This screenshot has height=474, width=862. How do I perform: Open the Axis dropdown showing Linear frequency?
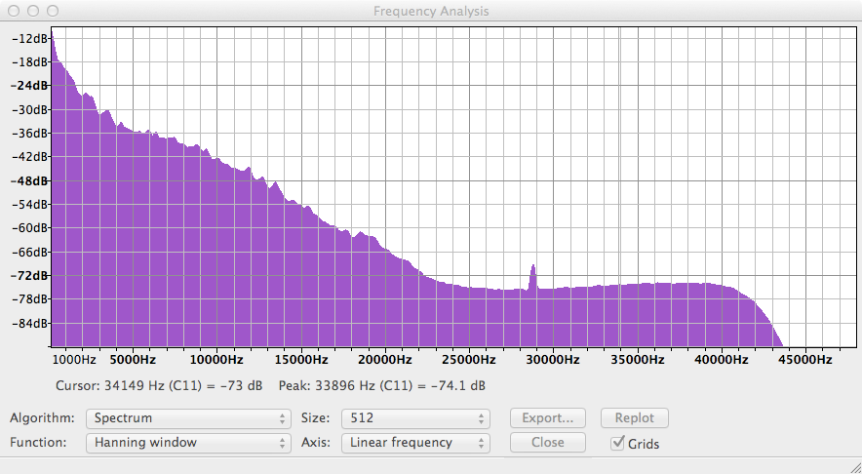[x=415, y=443]
